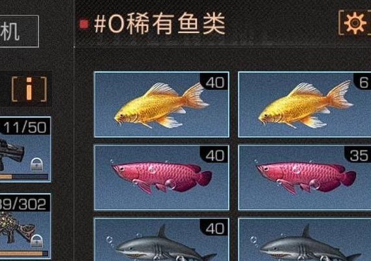This screenshot has width=371, height=261.
Task: Click the 35 count badge on red arowana
Action: tap(359, 155)
